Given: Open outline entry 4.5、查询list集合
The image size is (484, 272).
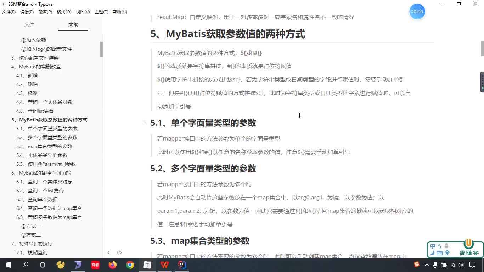Looking at the screenshot, I should [x=35, y=111].
